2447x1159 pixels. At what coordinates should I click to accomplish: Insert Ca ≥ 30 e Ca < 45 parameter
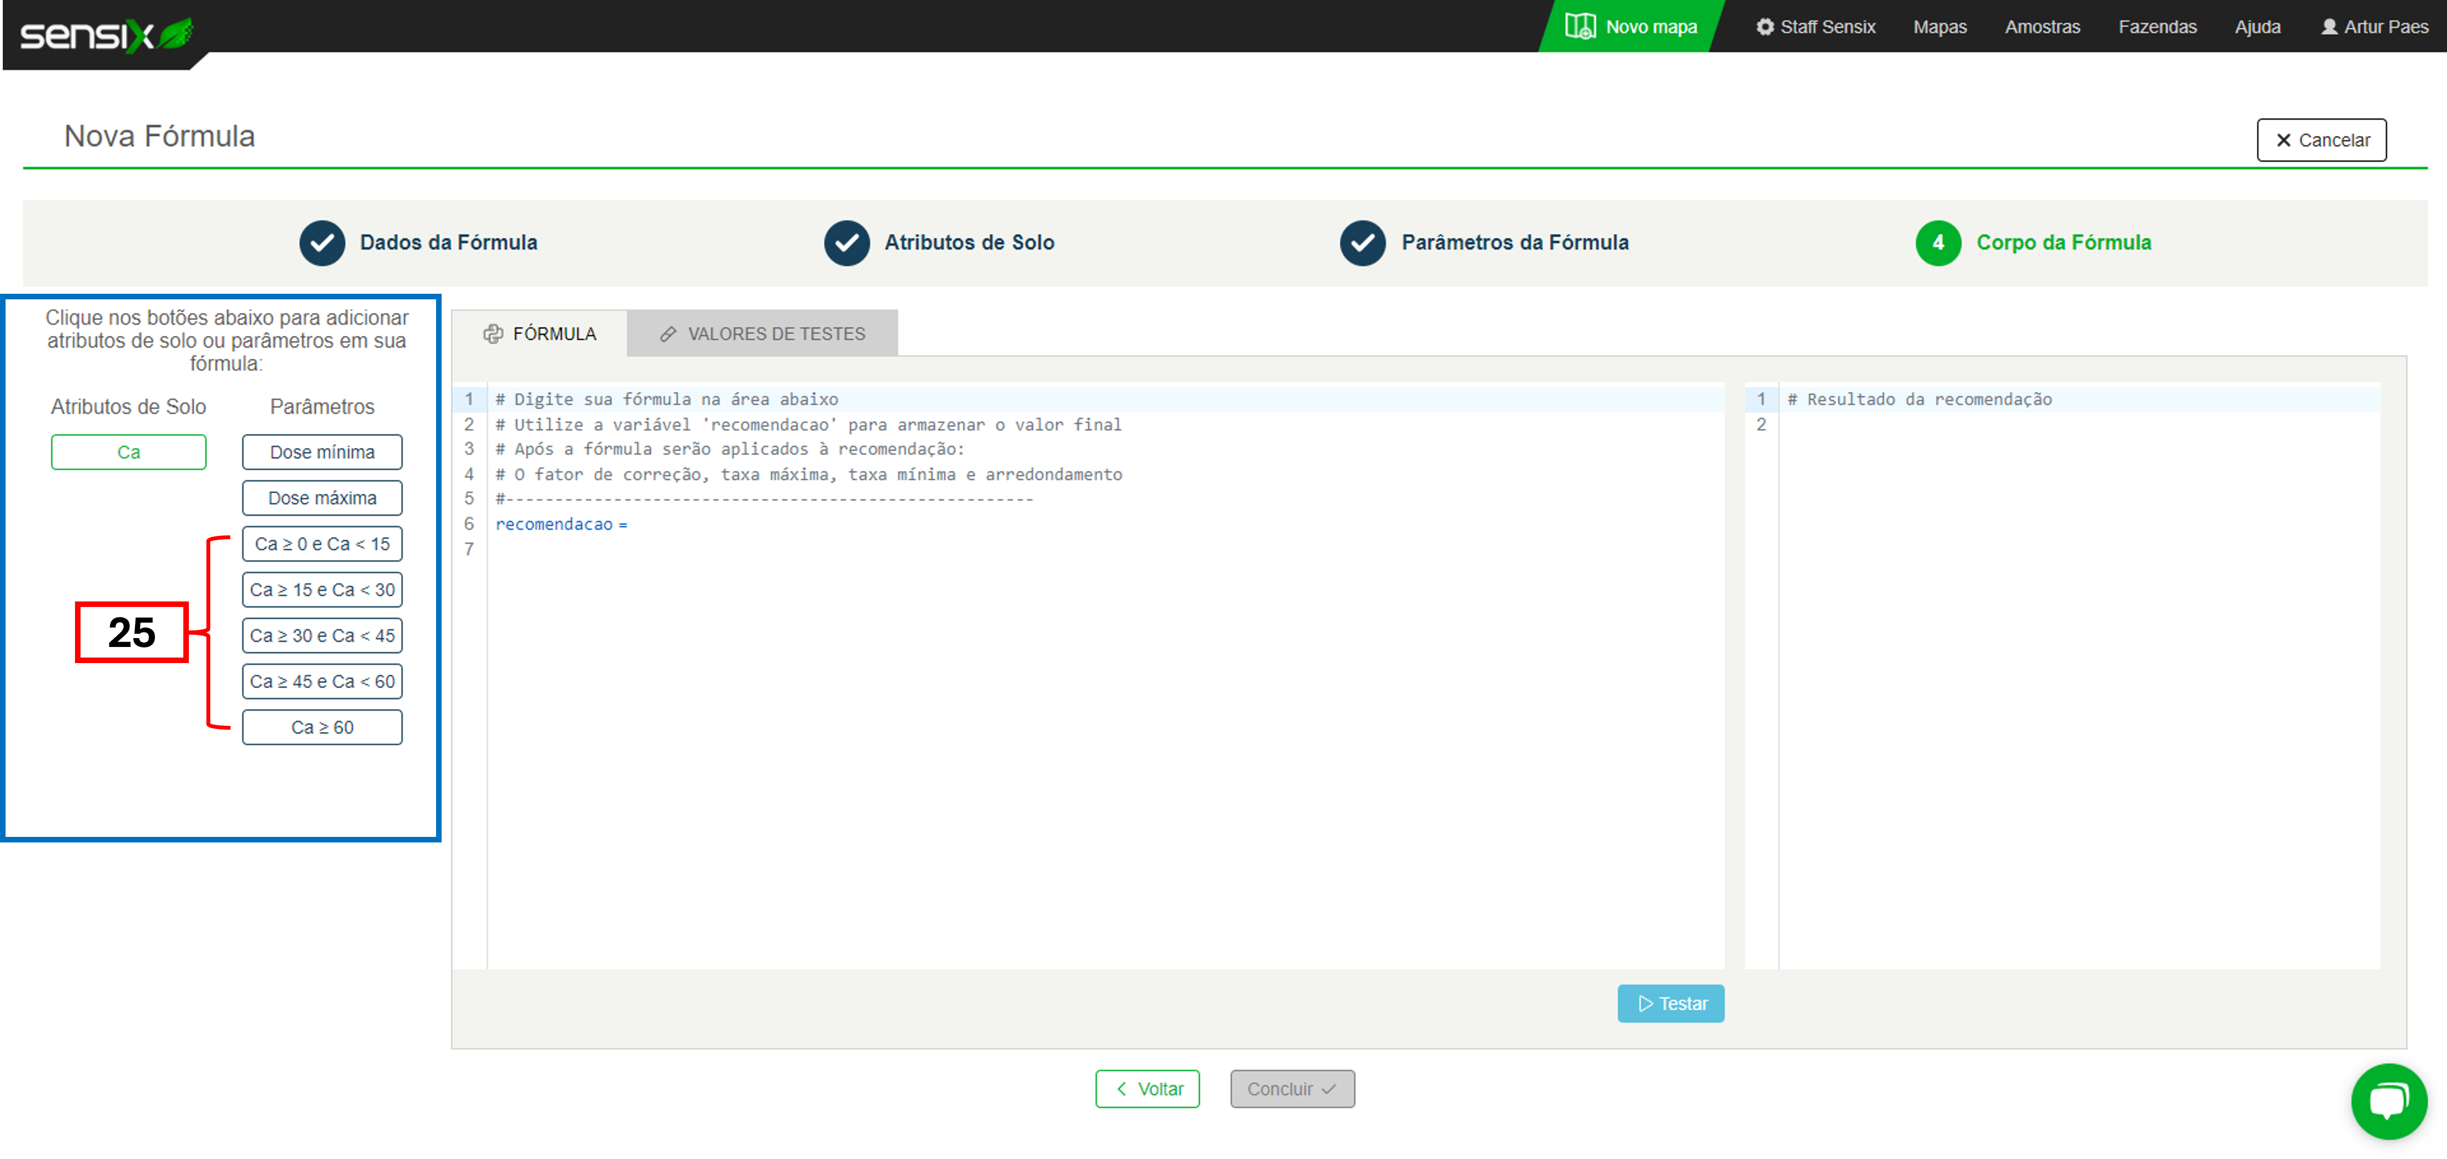click(x=322, y=635)
